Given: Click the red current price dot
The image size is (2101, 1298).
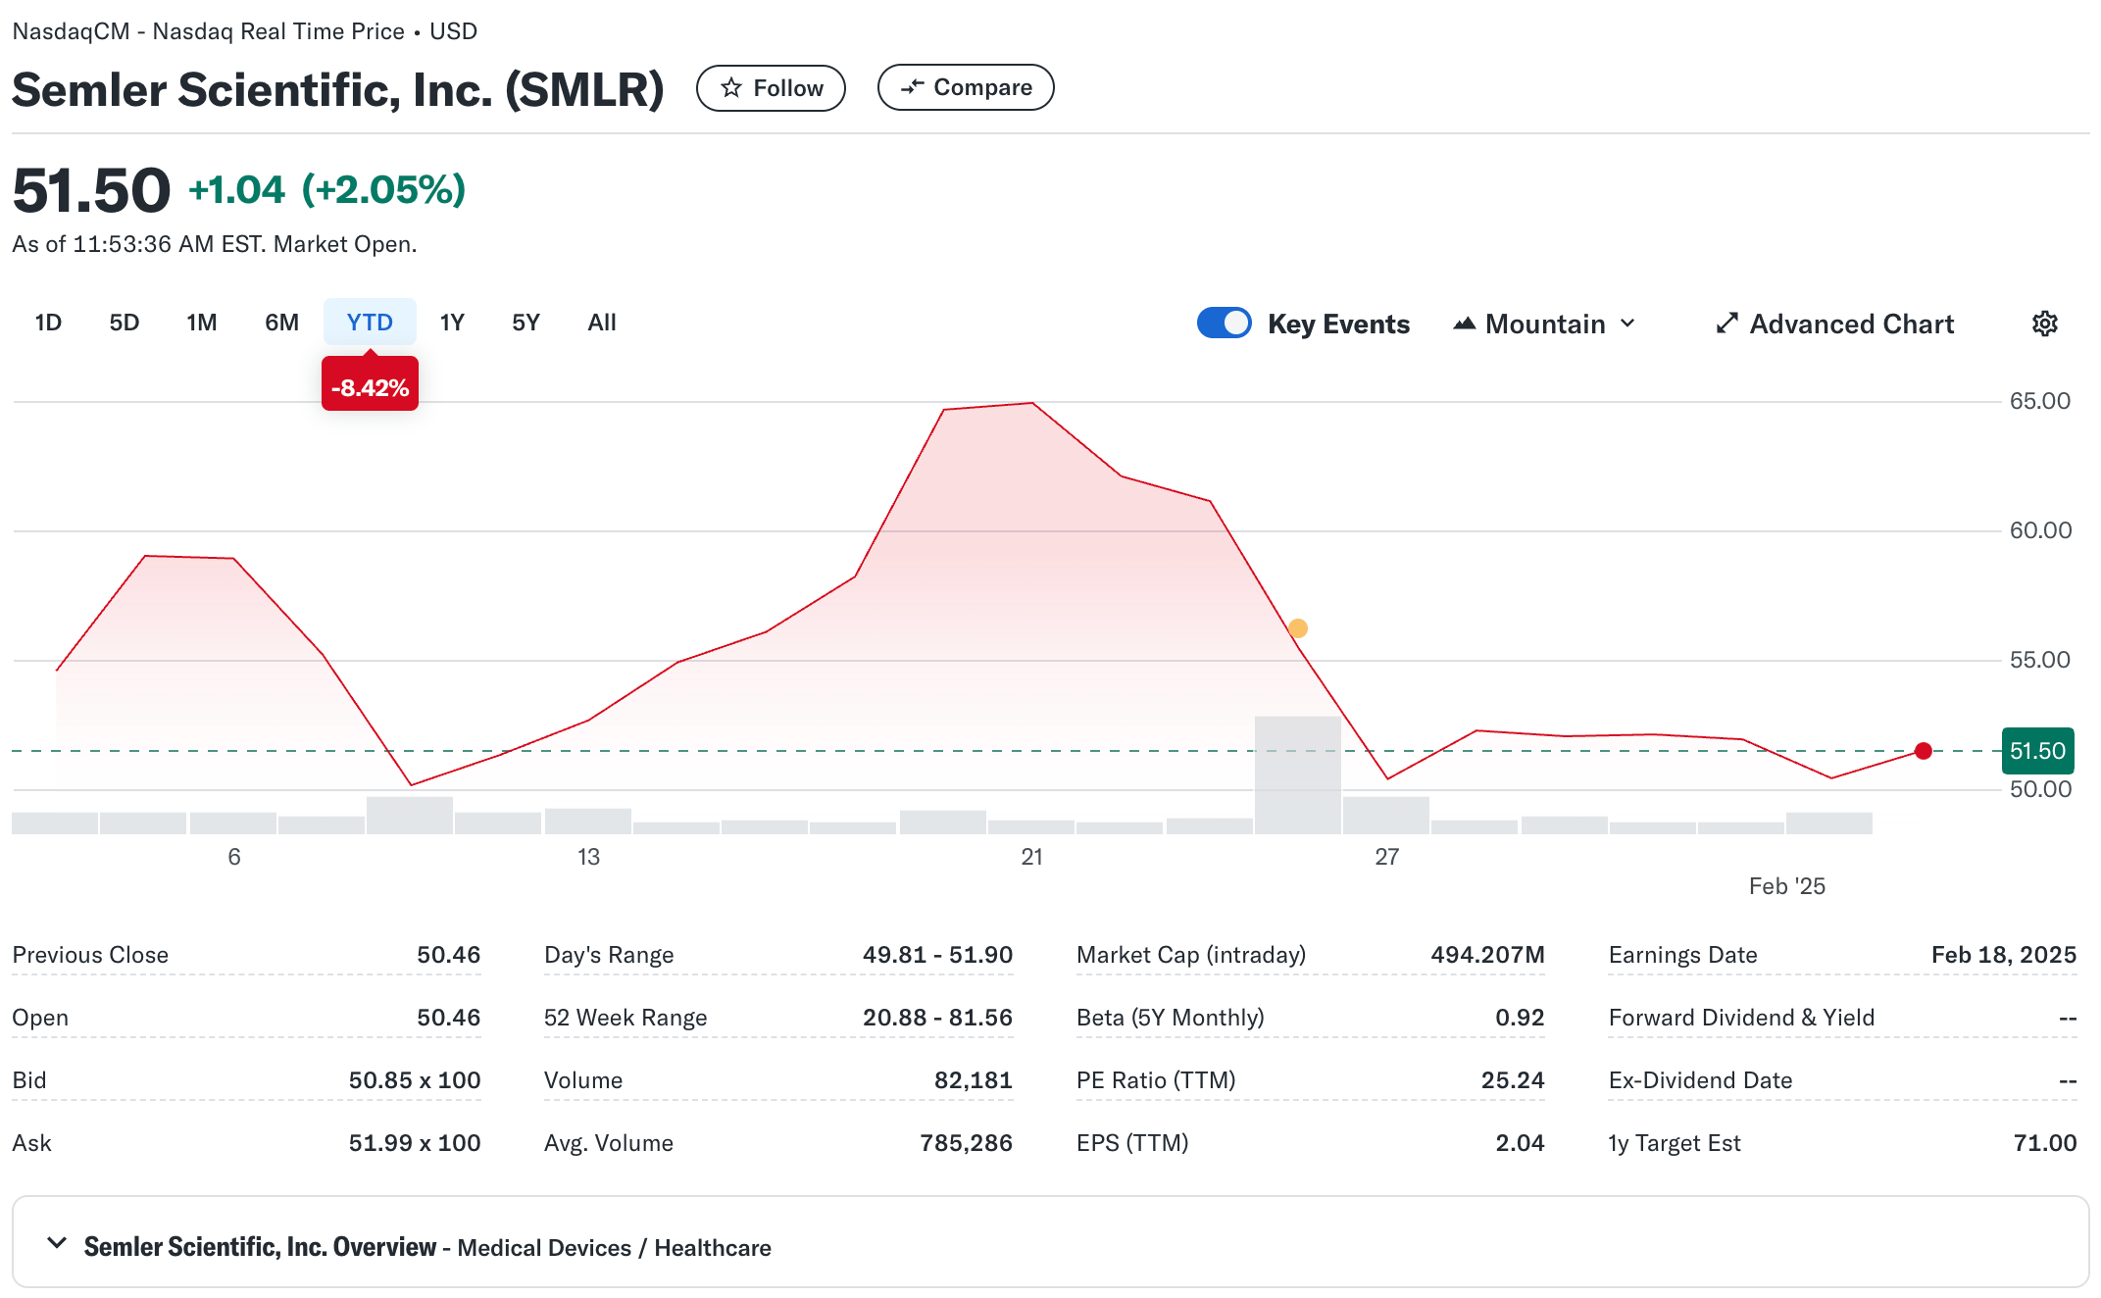Looking at the screenshot, I should 1923,751.
